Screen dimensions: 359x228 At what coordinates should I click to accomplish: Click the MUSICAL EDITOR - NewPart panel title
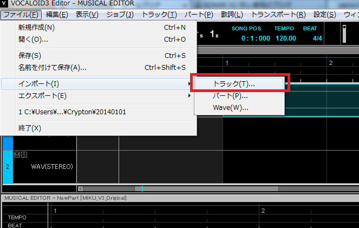66,198
